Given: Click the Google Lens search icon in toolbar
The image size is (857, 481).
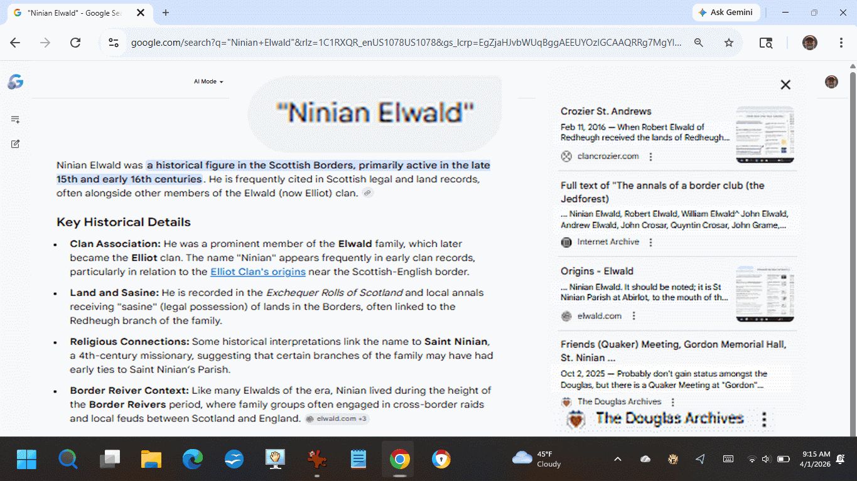Looking at the screenshot, I should click(x=765, y=43).
